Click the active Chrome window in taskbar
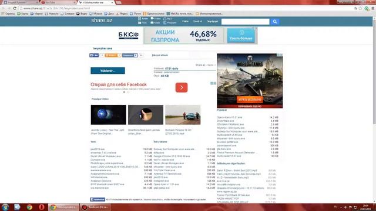This screenshot has height=211, width=376. pyautogui.click(x=64, y=207)
